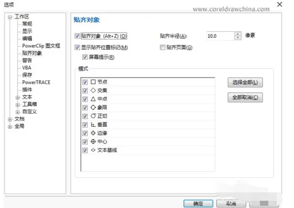Uncheck the 垂直 mode checkbox
Screen dimensions: 294x208
click(85, 125)
